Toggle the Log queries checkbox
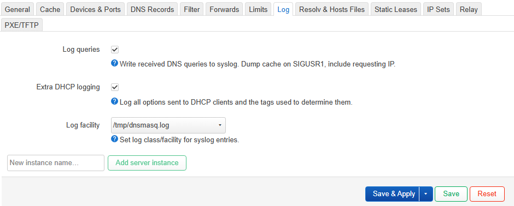Screen dimensions: 514x206 [x=115, y=50]
